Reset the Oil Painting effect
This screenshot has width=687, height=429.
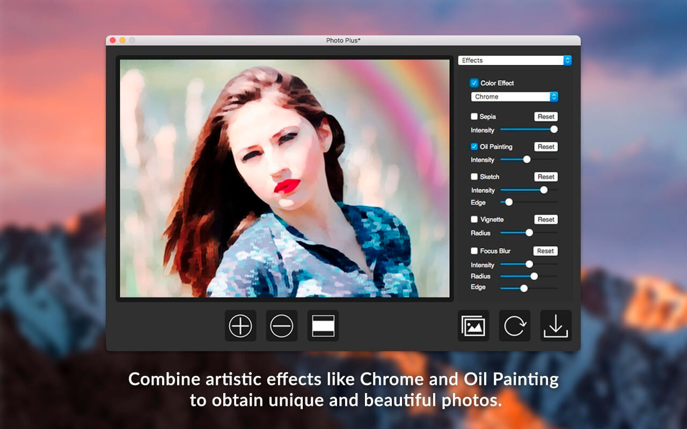click(x=546, y=147)
